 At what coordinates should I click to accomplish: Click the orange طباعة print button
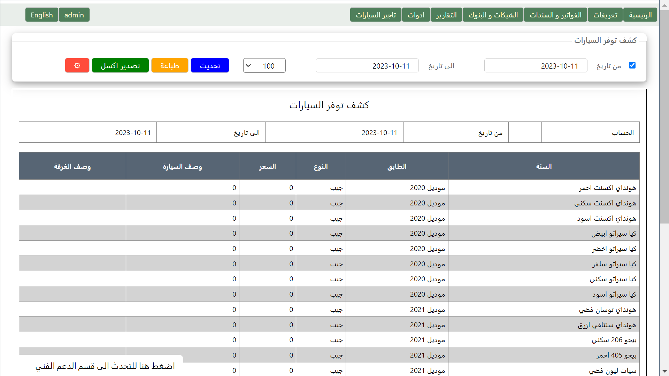170,65
